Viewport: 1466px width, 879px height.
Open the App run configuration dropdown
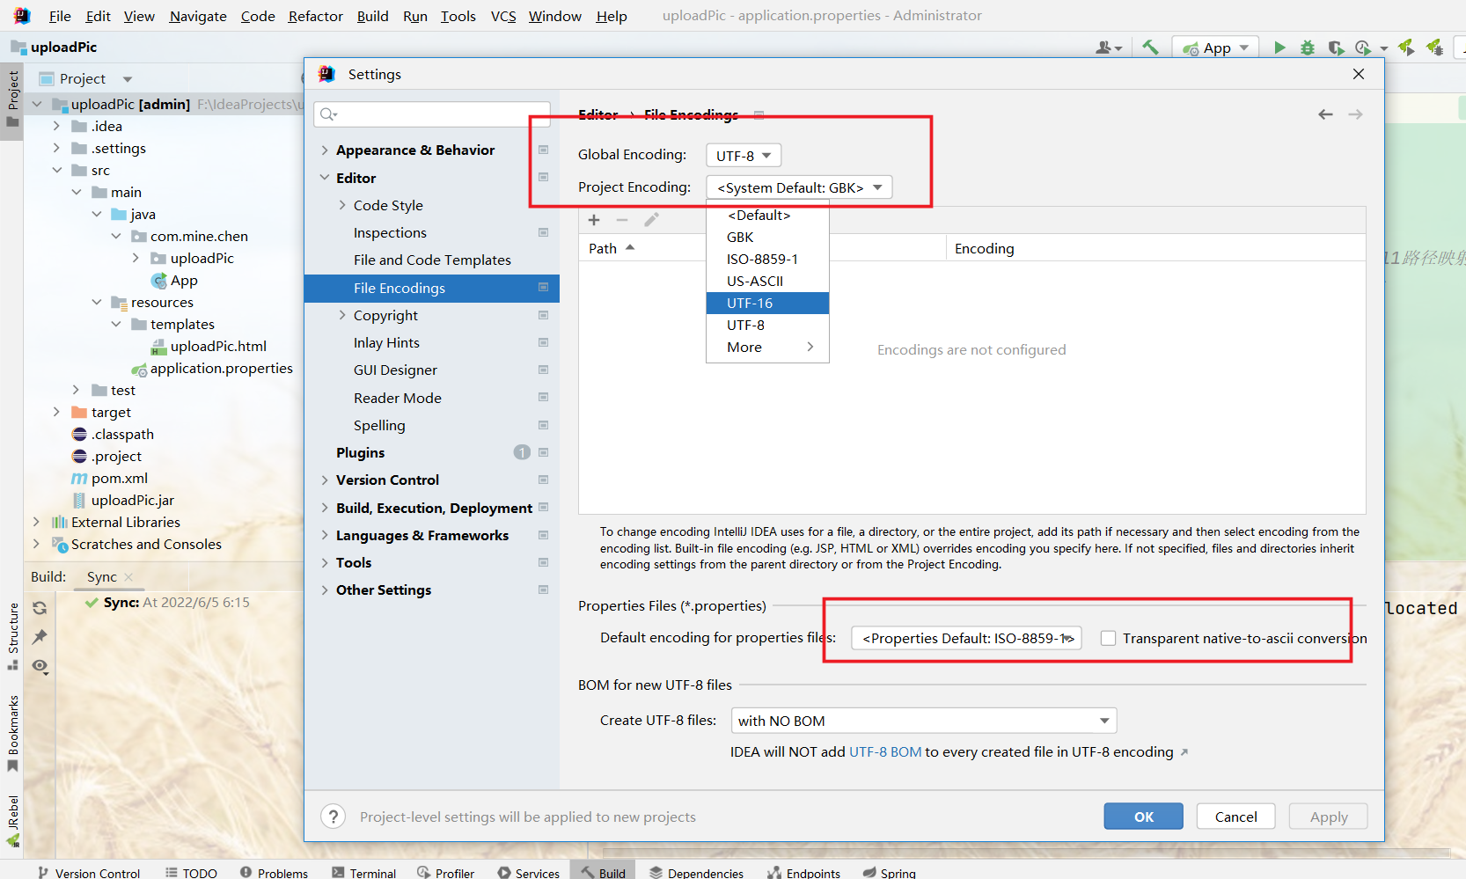click(1216, 48)
